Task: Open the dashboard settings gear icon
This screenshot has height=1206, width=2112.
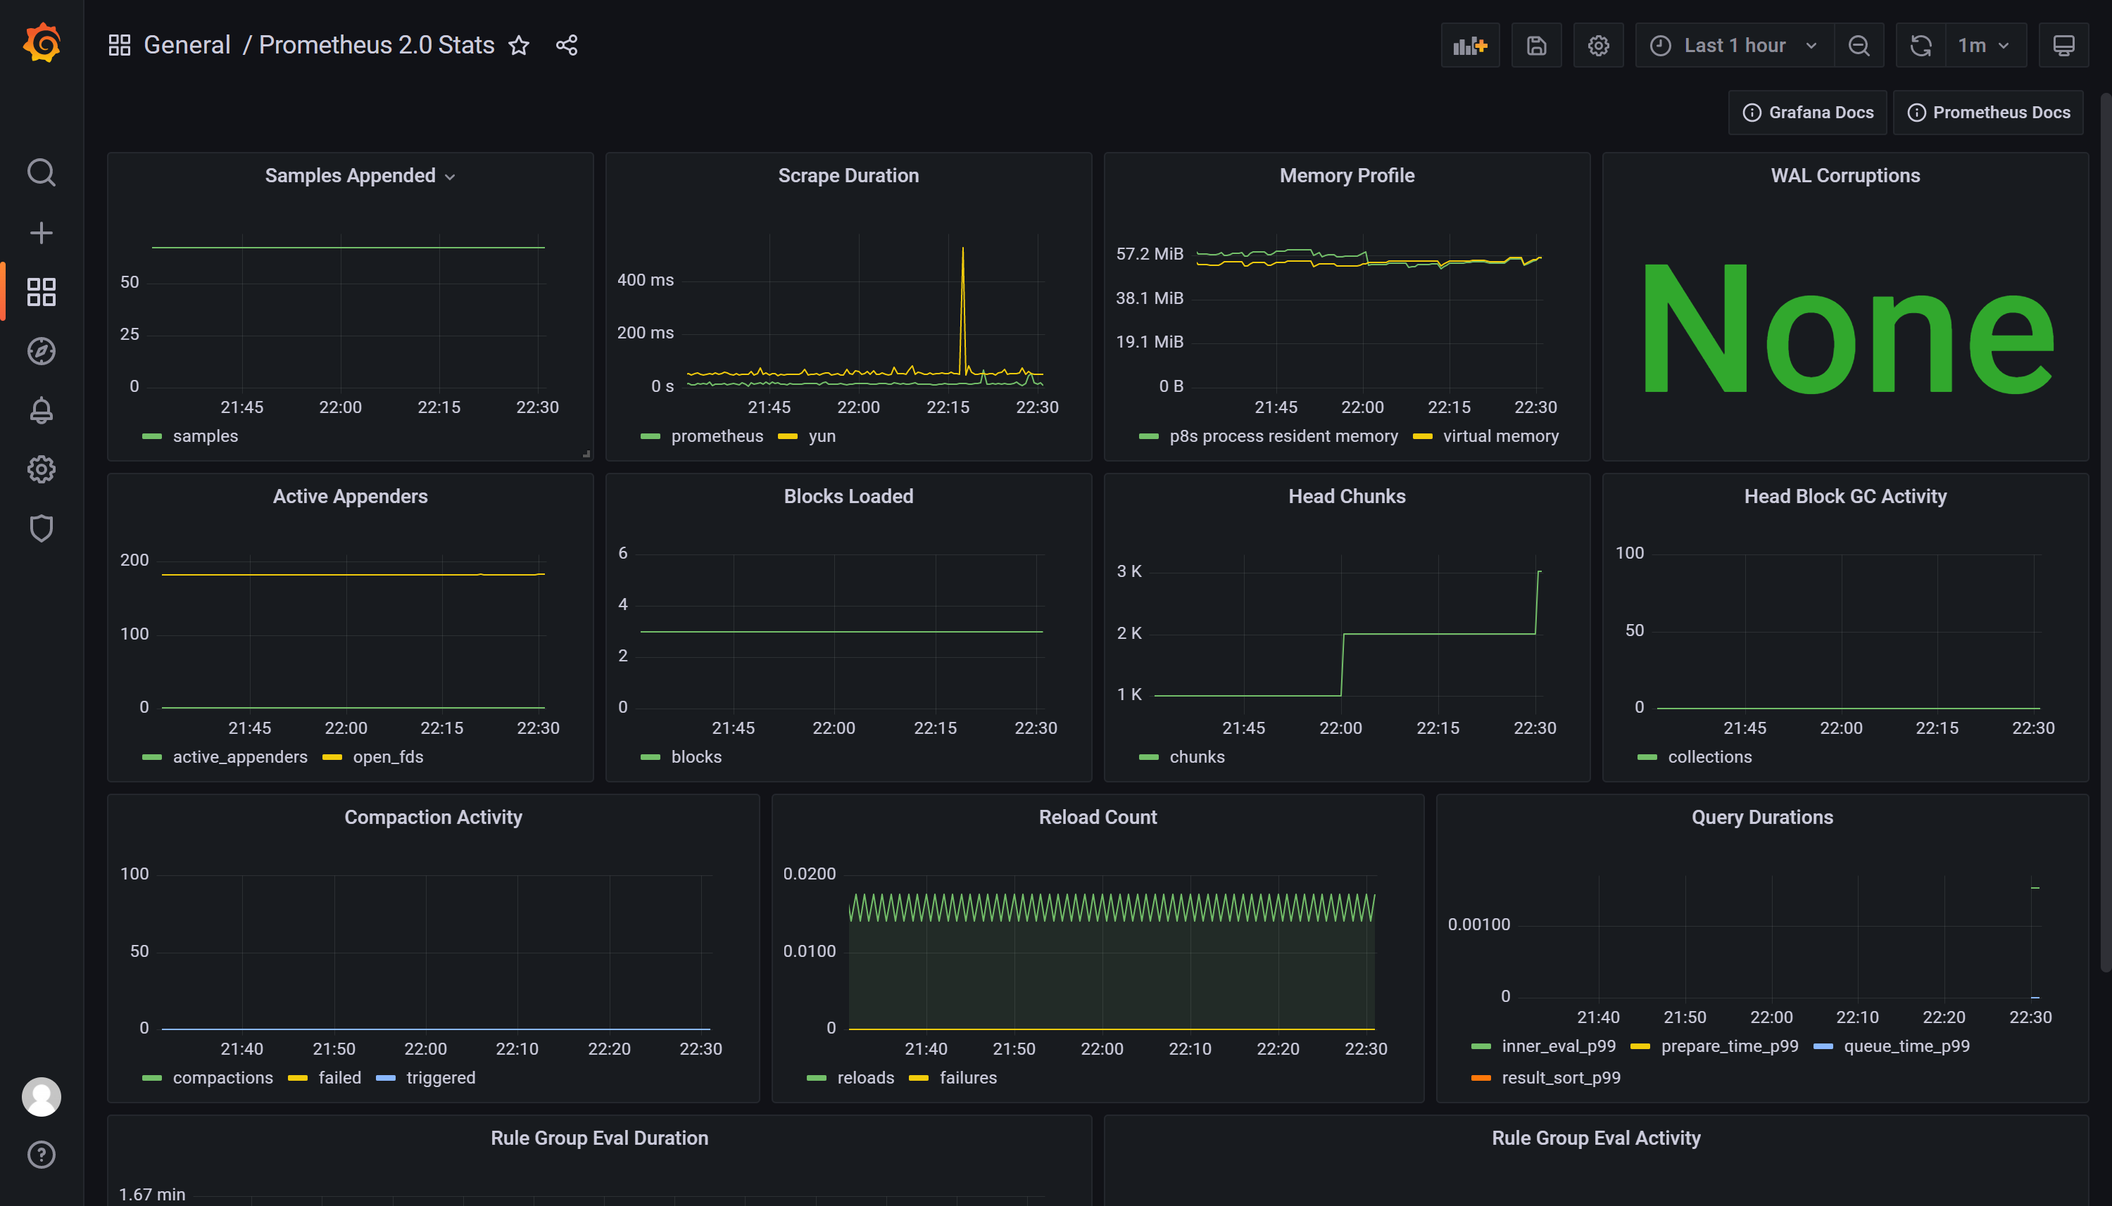Action: pyautogui.click(x=1599, y=45)
